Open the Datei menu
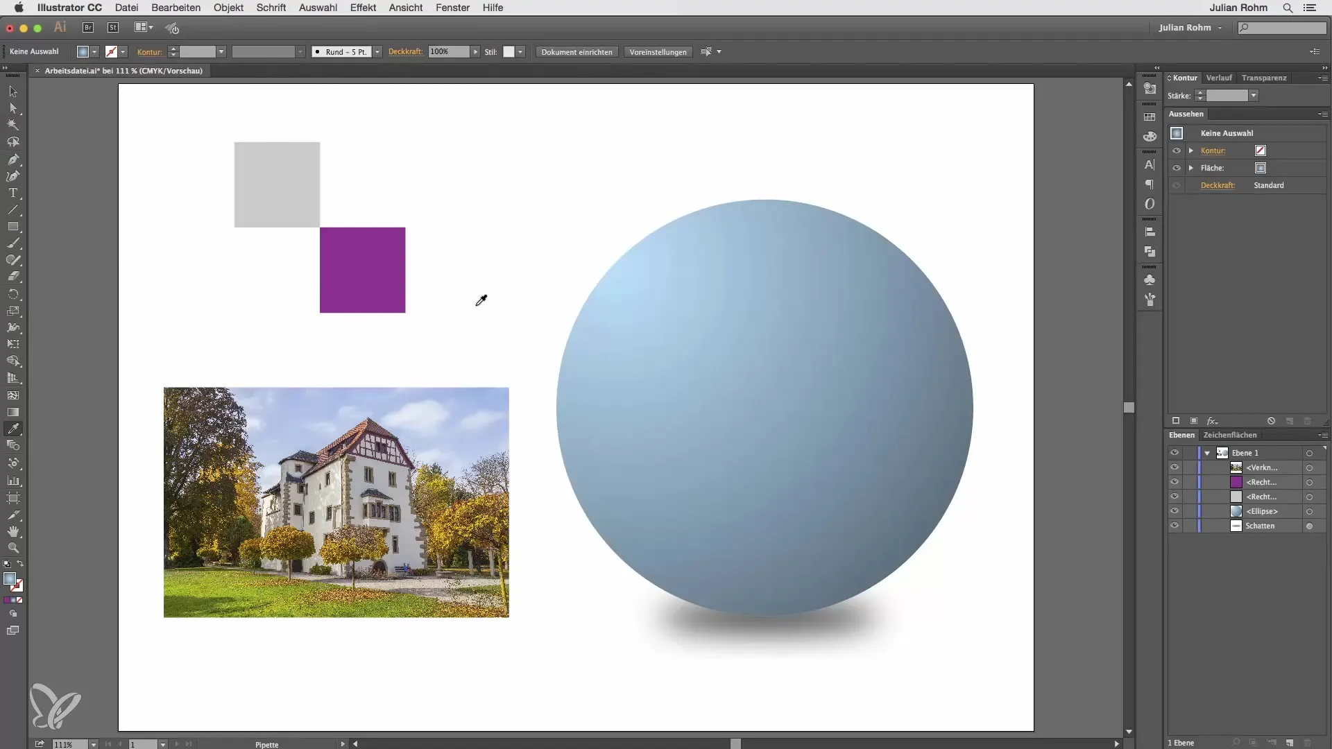This screenshot has width=1332, height=749. [x=126, y=8]
